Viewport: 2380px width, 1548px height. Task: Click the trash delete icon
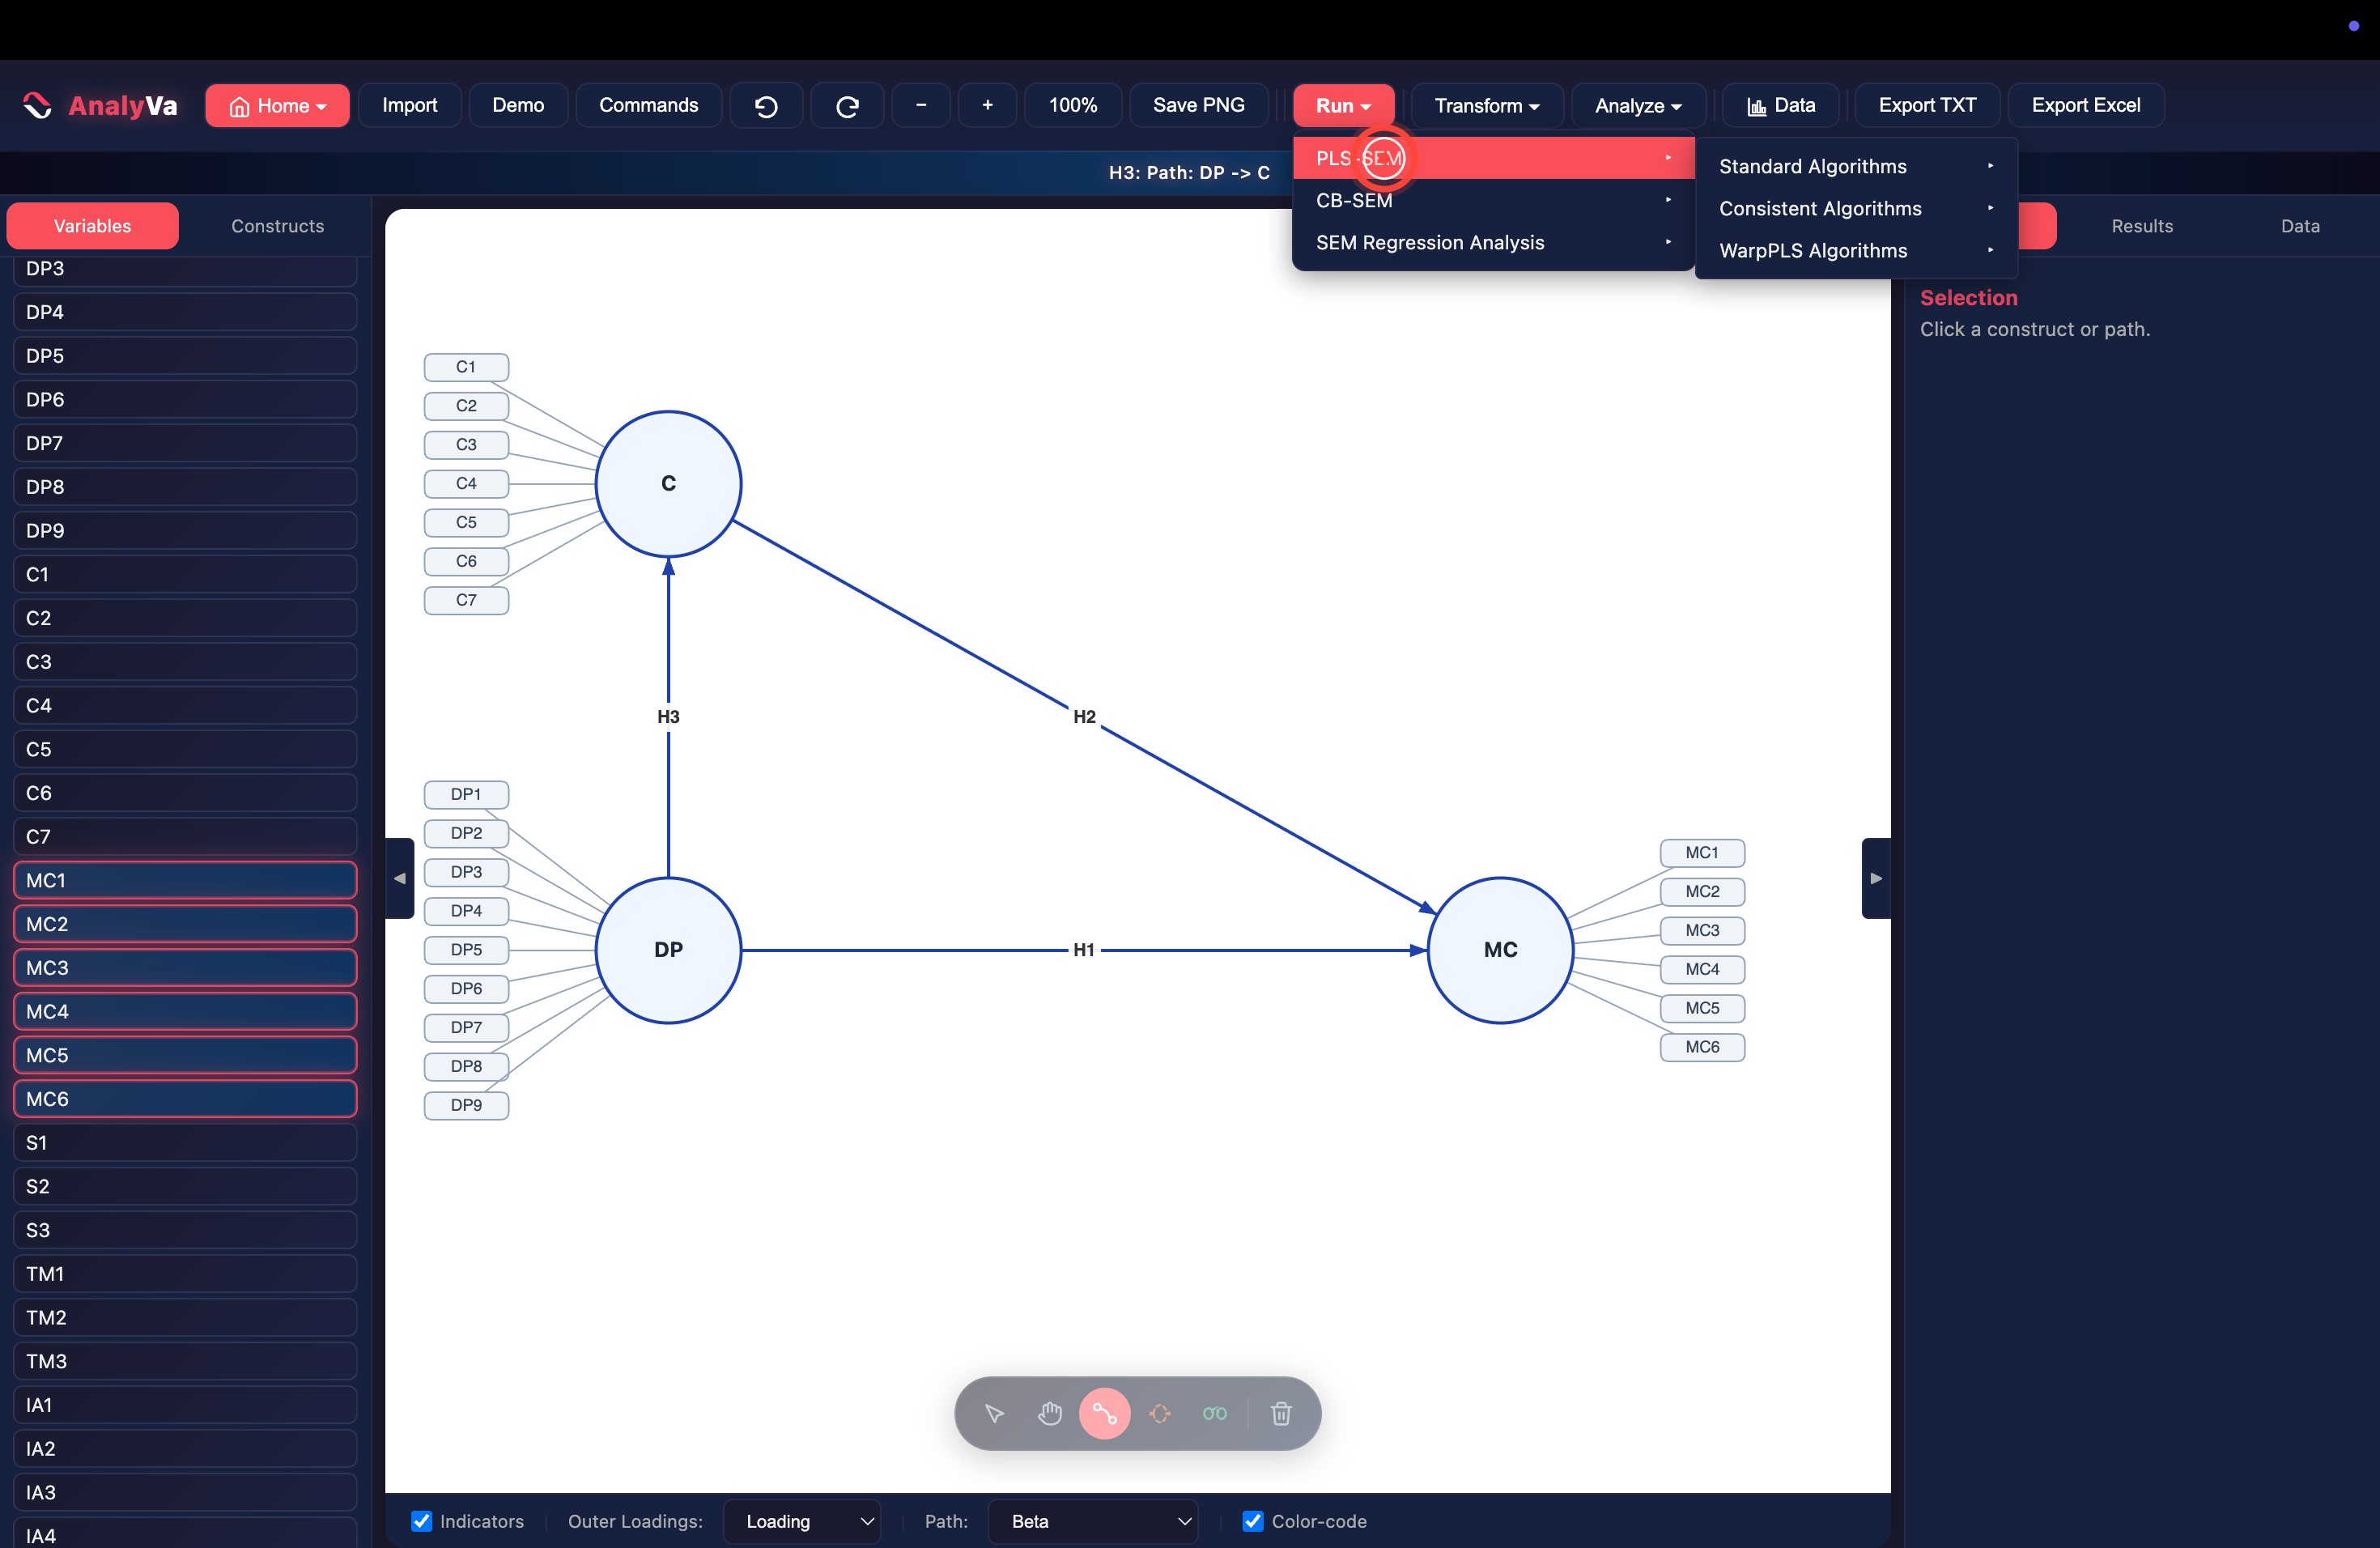1281,1413
